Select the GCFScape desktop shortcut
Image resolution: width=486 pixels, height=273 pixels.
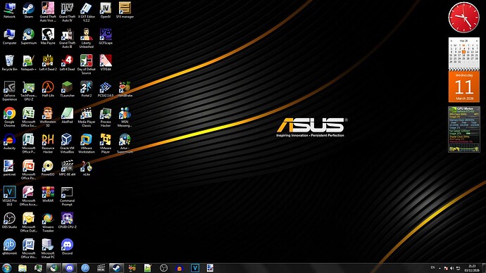[106, 37]
